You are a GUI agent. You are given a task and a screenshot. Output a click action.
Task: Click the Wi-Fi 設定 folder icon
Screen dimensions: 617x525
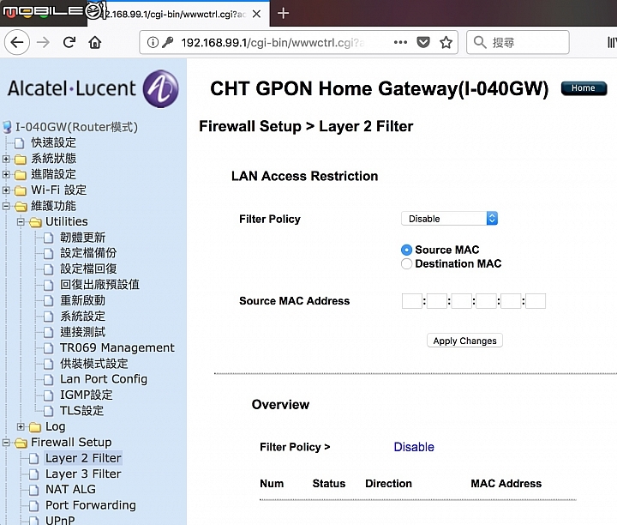[x=21, y=190]
